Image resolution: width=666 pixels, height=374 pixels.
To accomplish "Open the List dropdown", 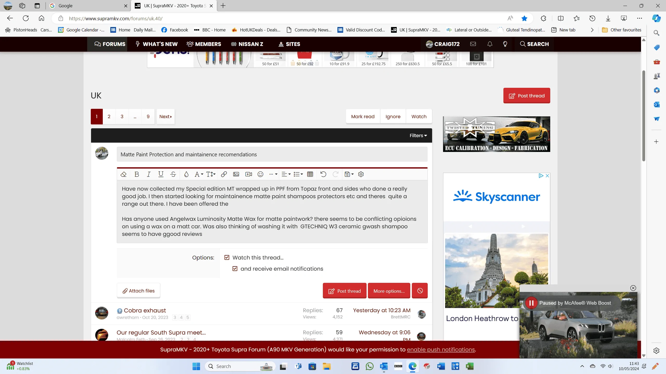I will 298,174.
